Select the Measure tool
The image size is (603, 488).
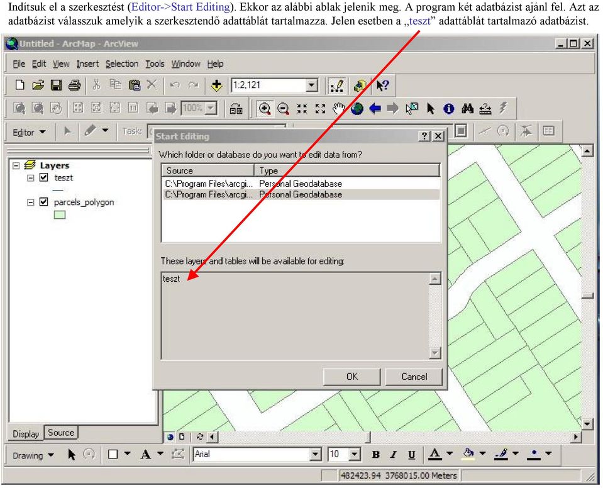[485, 109]
